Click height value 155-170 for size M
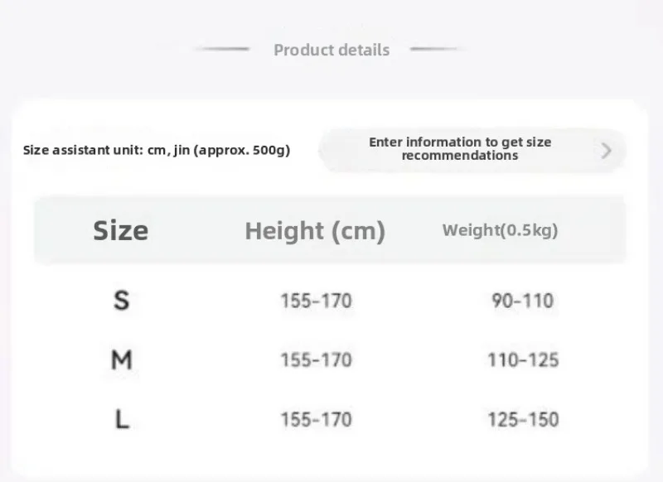The image size is (663, 482). pos(317,360)
